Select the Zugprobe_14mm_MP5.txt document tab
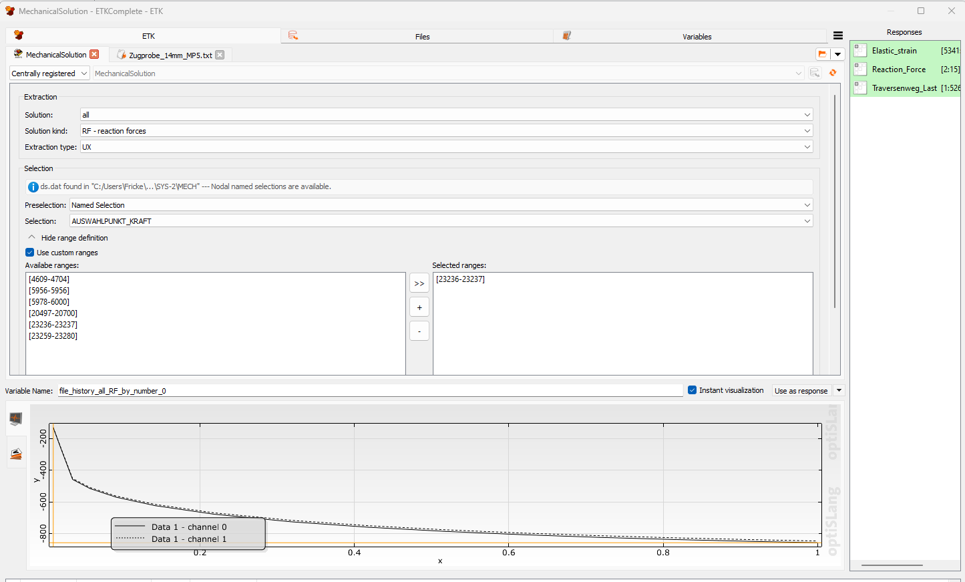 [171, 55]
